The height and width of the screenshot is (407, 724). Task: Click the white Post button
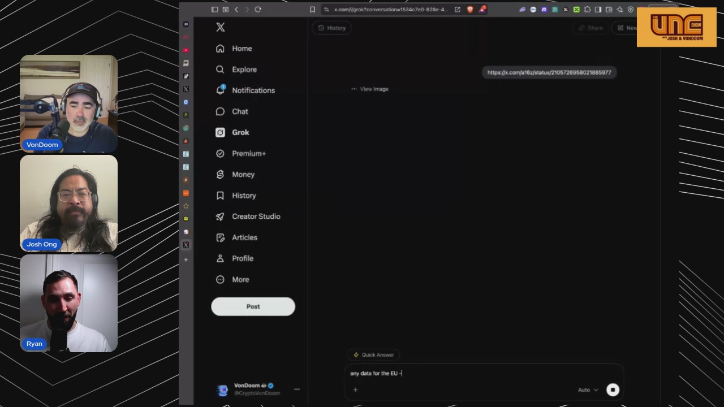pos(253,306)
